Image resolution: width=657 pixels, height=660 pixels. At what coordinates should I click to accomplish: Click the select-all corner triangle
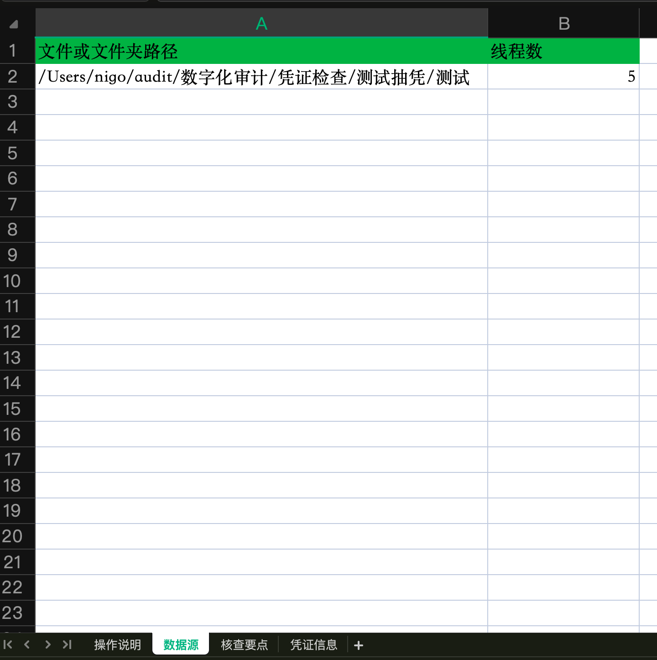(14, 24)
